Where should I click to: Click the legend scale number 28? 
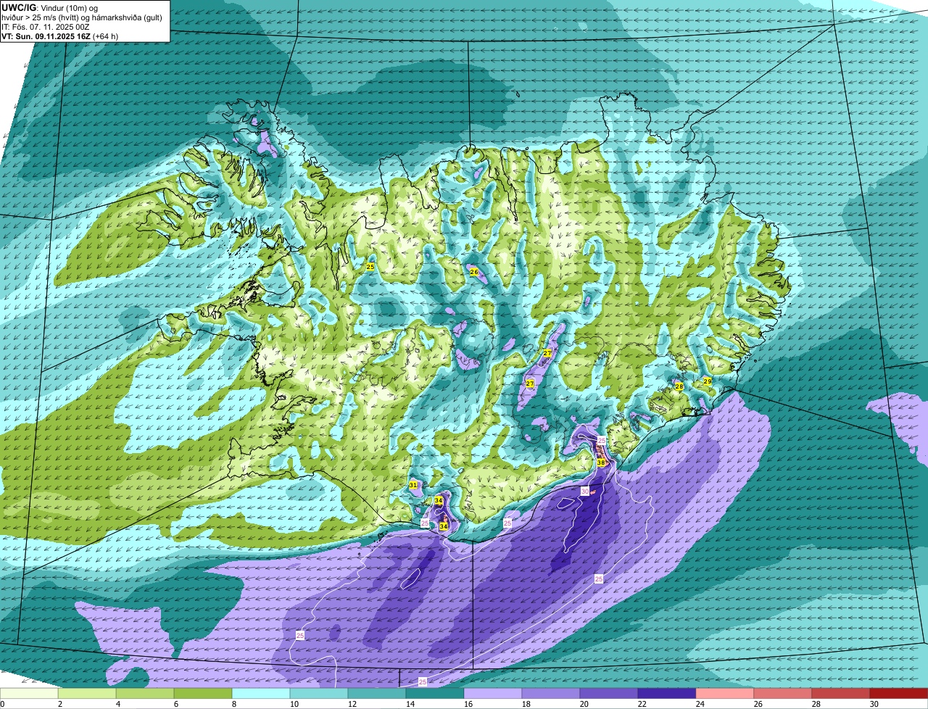tap(816, 704)
